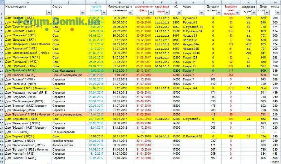Open filter dropdown for Статус column
Image resolution: width=281 pixels, height=164 pixels.
82,13
